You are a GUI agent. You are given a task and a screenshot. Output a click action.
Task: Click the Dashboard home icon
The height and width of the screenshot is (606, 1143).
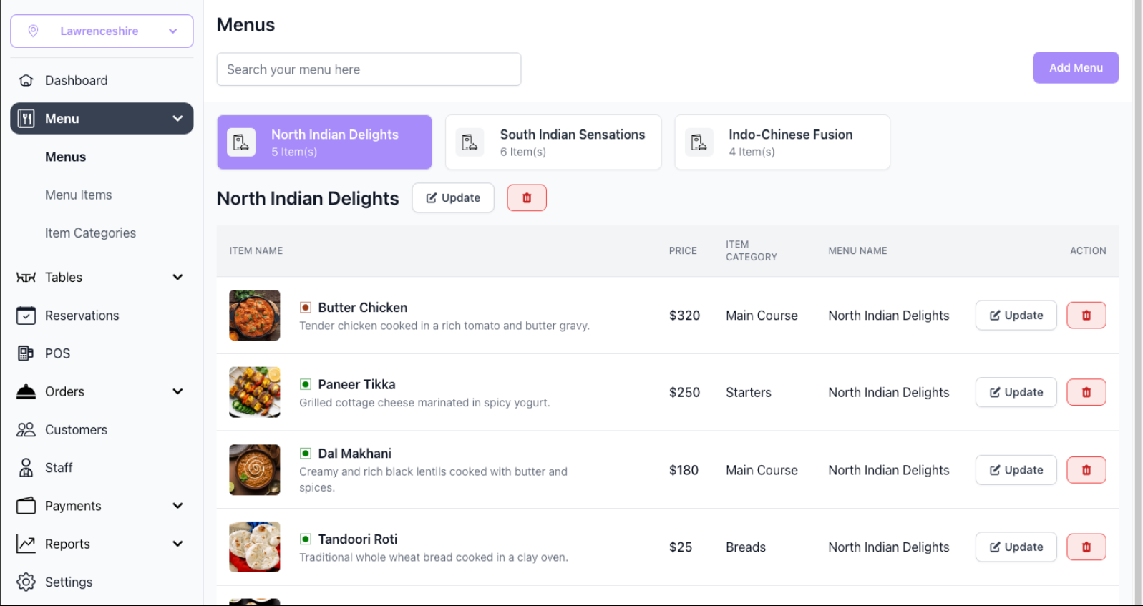[x=26, y=81]
